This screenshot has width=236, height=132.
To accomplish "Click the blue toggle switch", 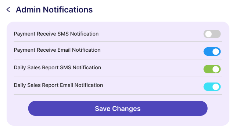I will [x=212, y=51].
